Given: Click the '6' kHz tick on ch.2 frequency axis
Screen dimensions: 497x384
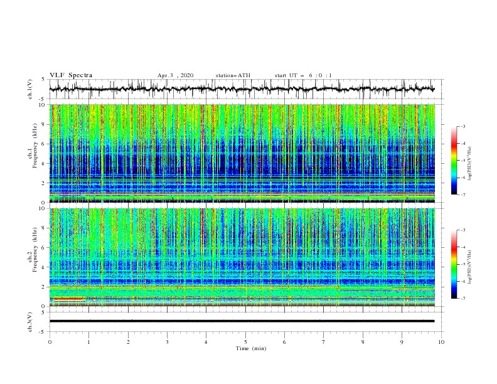Looking at the screenshot, I should click(44, 248).
